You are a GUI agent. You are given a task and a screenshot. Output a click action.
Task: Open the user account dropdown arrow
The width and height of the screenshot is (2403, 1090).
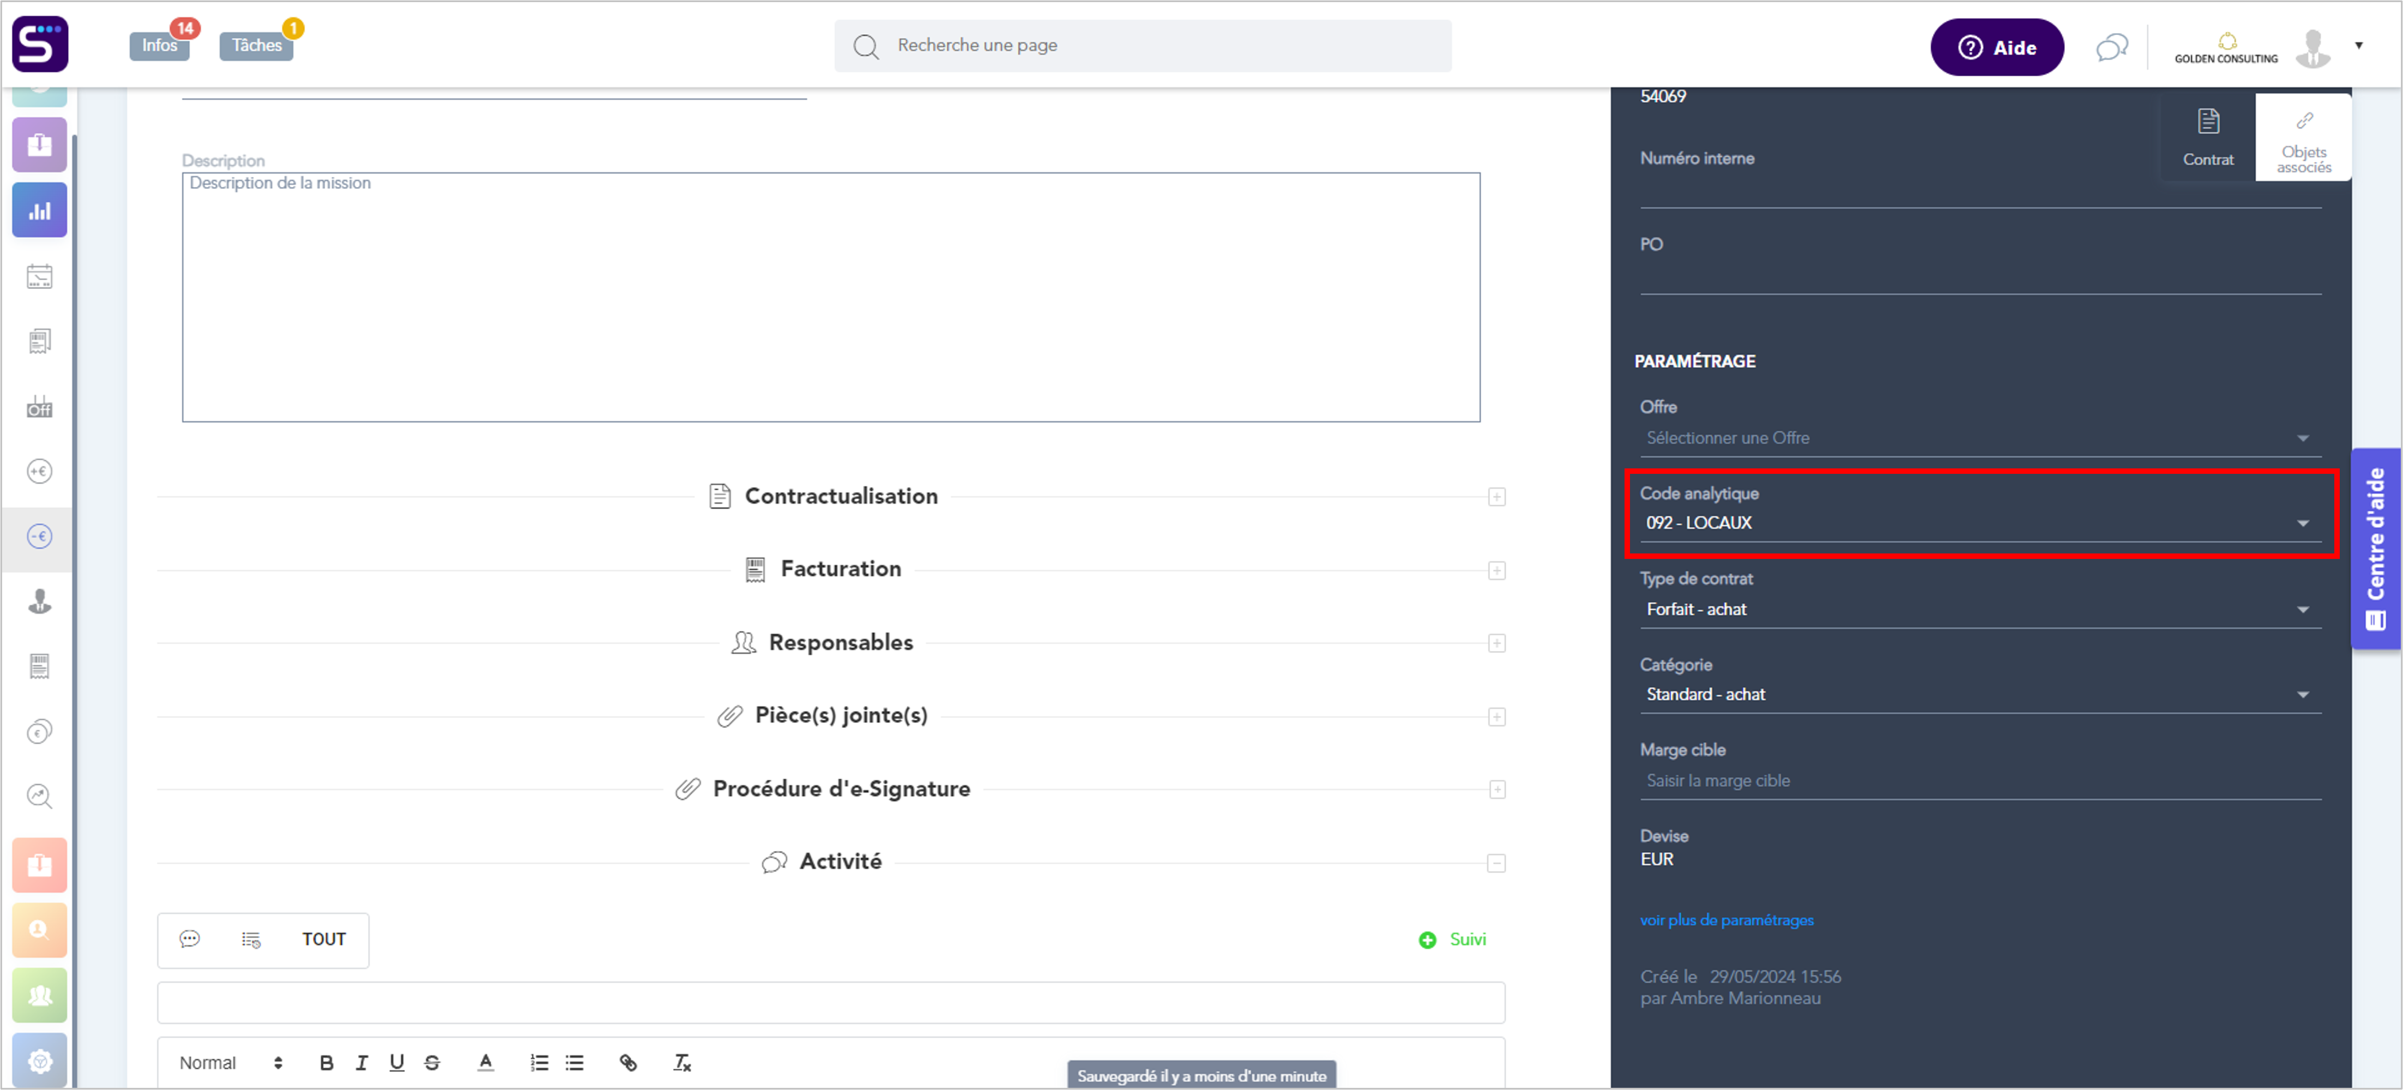coord(2358,45)
